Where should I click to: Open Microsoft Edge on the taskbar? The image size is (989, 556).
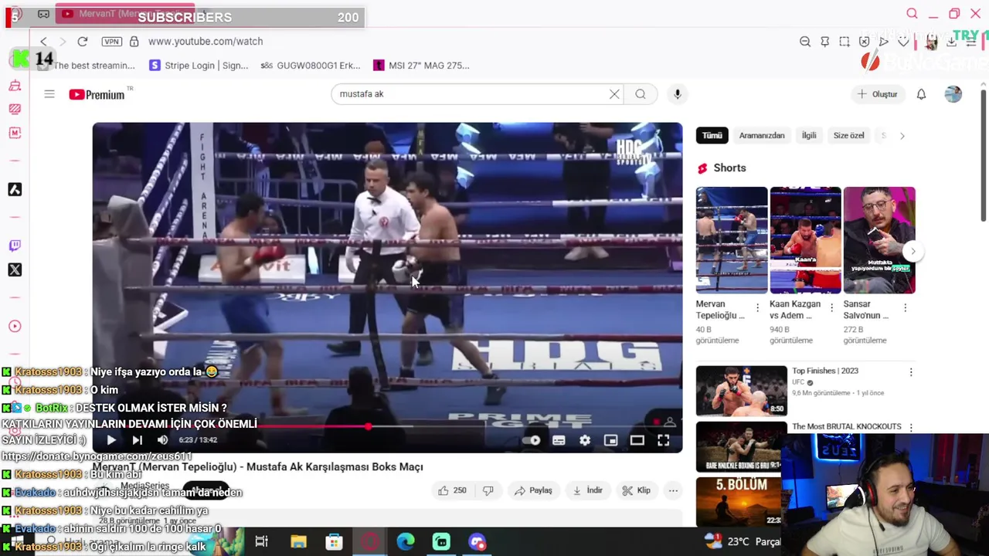[406, 542]
